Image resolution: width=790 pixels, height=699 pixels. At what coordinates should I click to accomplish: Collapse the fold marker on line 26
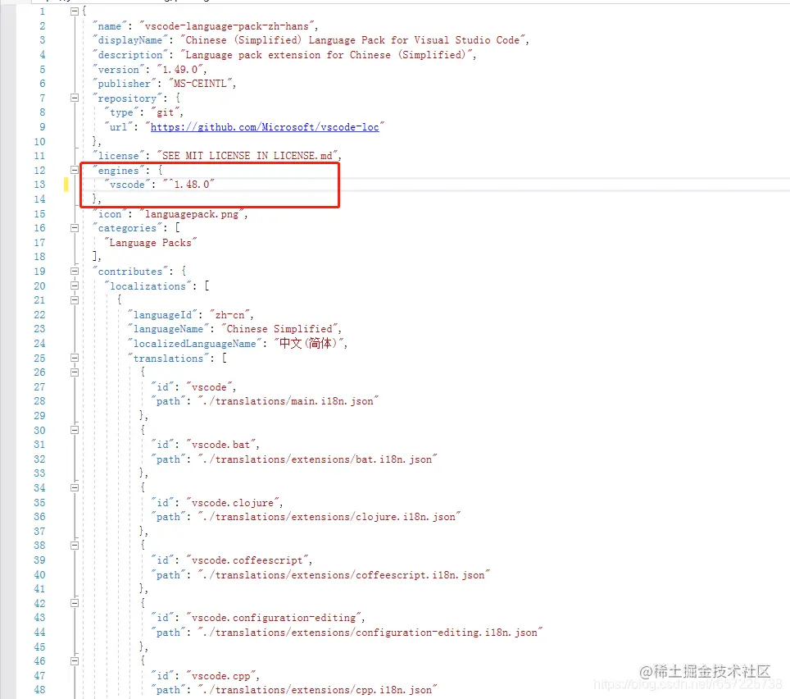(x=75, y=372)
